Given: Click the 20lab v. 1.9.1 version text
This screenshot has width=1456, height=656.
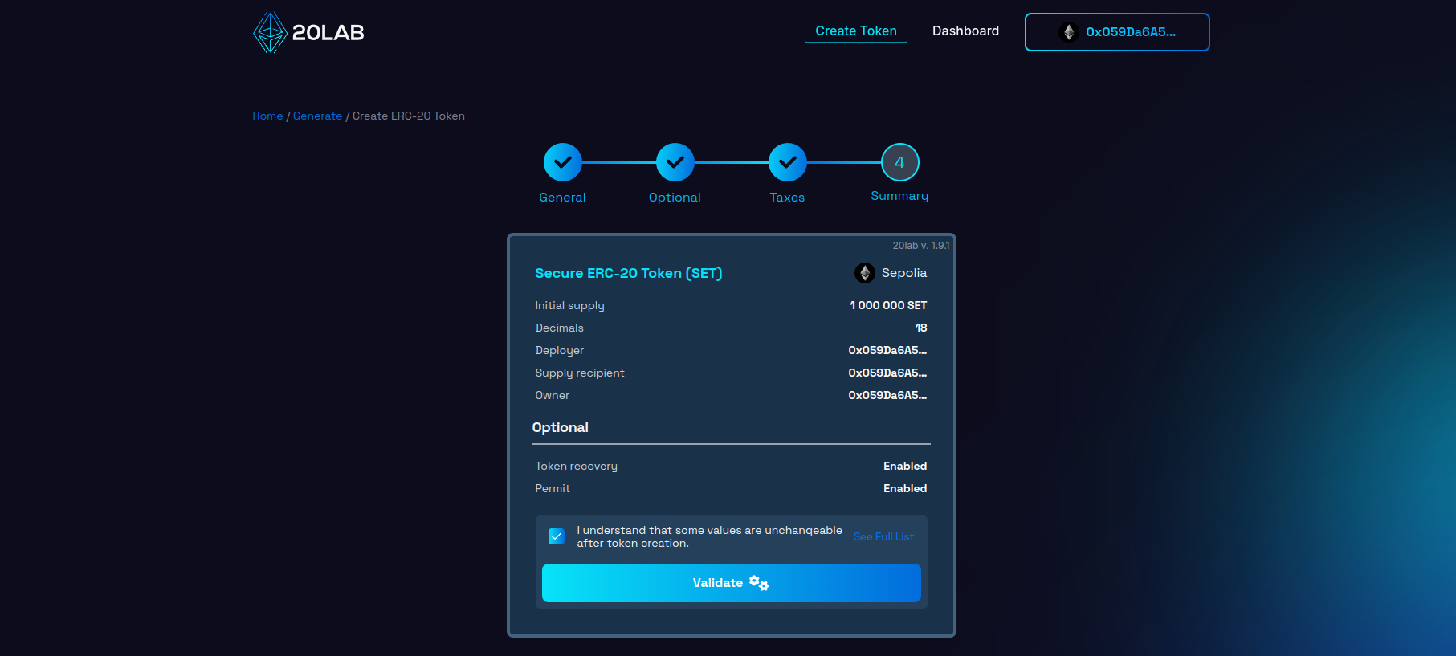Looking at the screenshot, I should 921,246.
